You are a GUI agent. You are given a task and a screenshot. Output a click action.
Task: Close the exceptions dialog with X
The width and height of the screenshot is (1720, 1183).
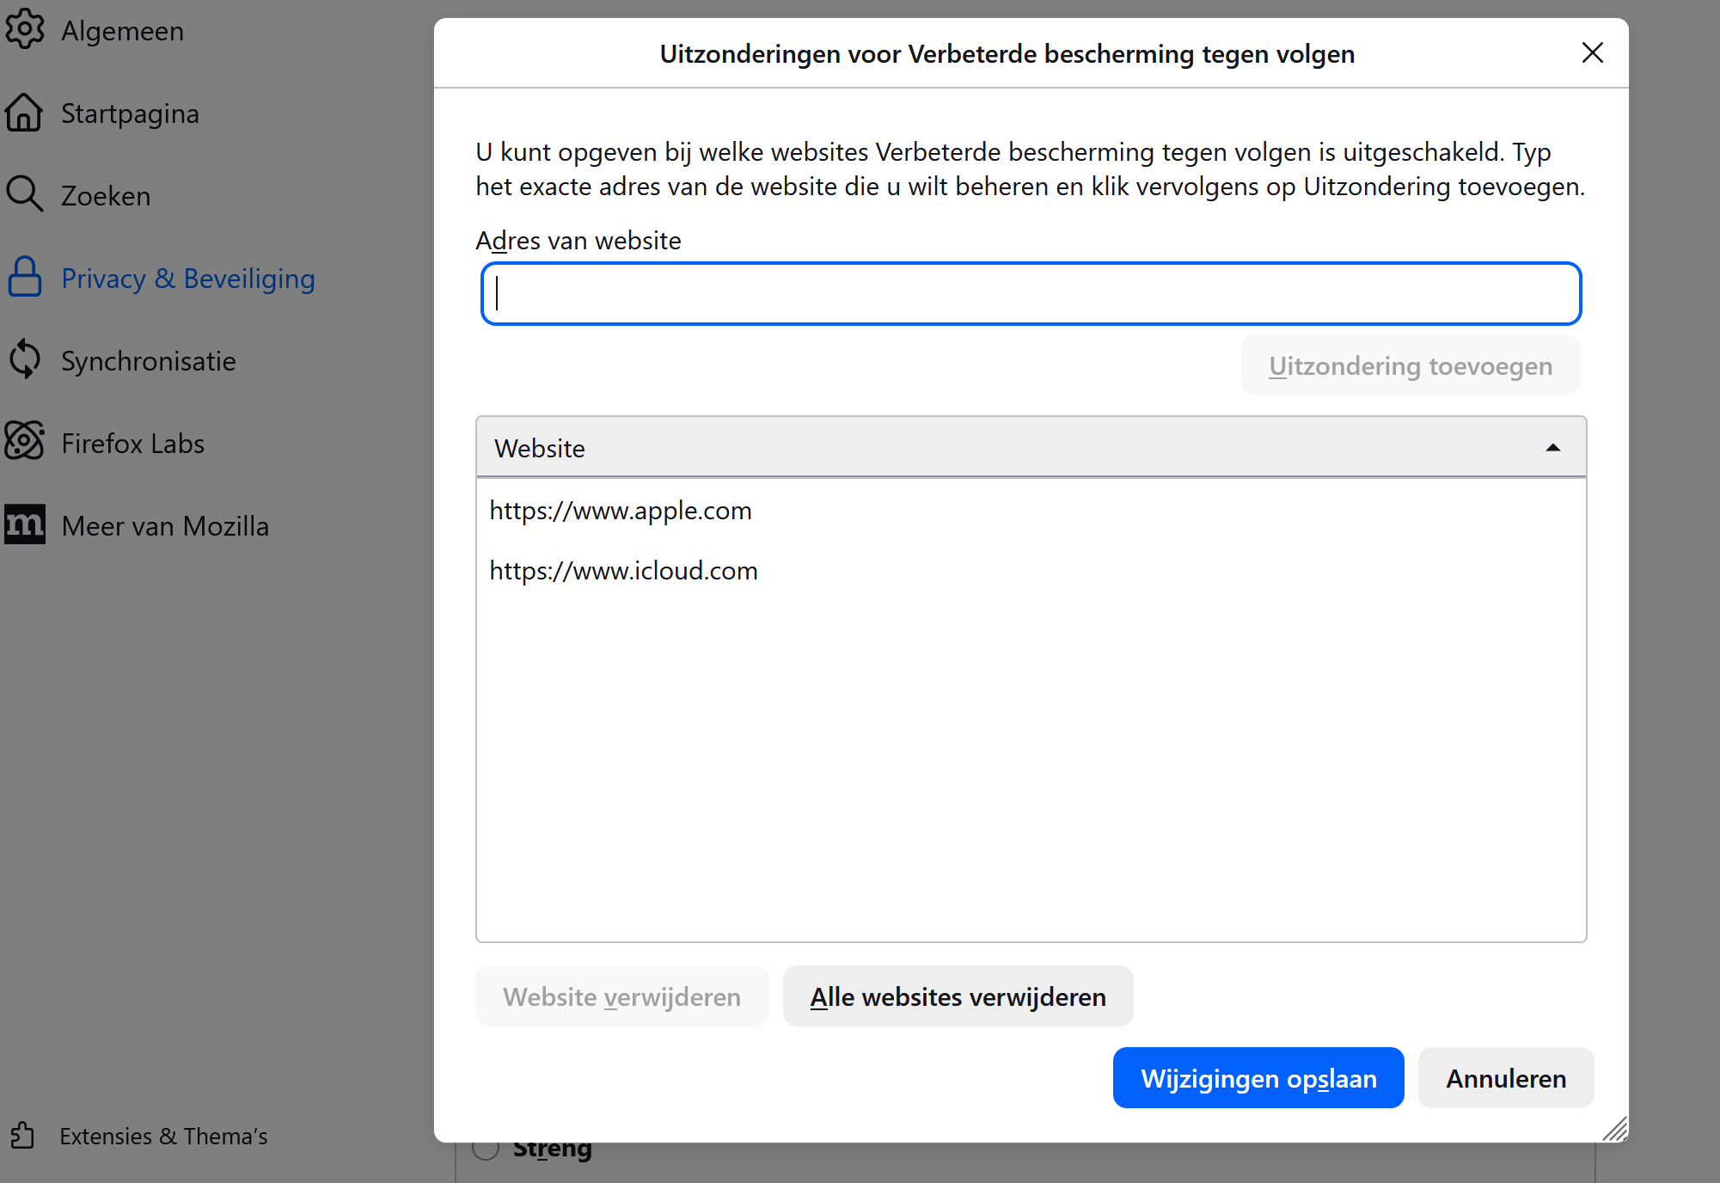(x=1592, y=53)
